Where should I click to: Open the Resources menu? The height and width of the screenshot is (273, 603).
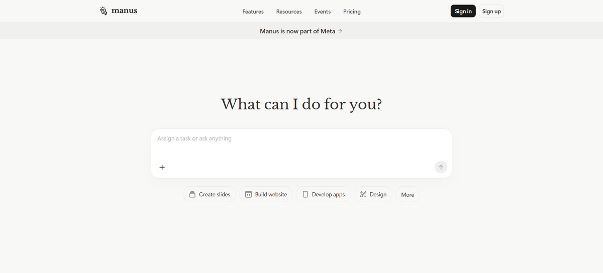(x=289, y=12)
